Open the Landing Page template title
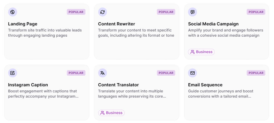274x123 pixels. (23, 24)
